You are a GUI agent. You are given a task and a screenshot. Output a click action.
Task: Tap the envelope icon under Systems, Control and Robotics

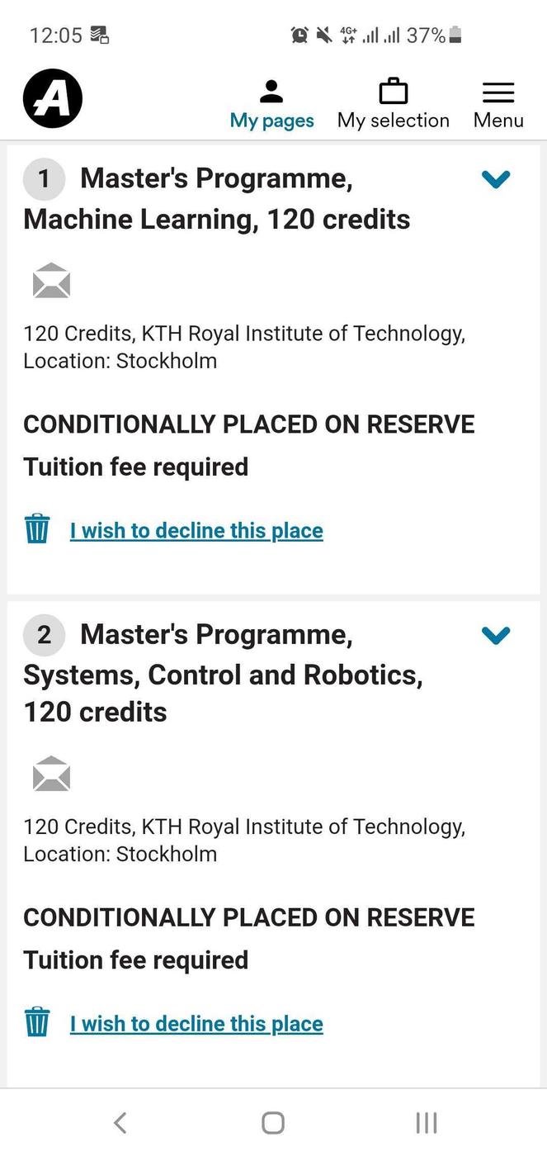point(51,774)
